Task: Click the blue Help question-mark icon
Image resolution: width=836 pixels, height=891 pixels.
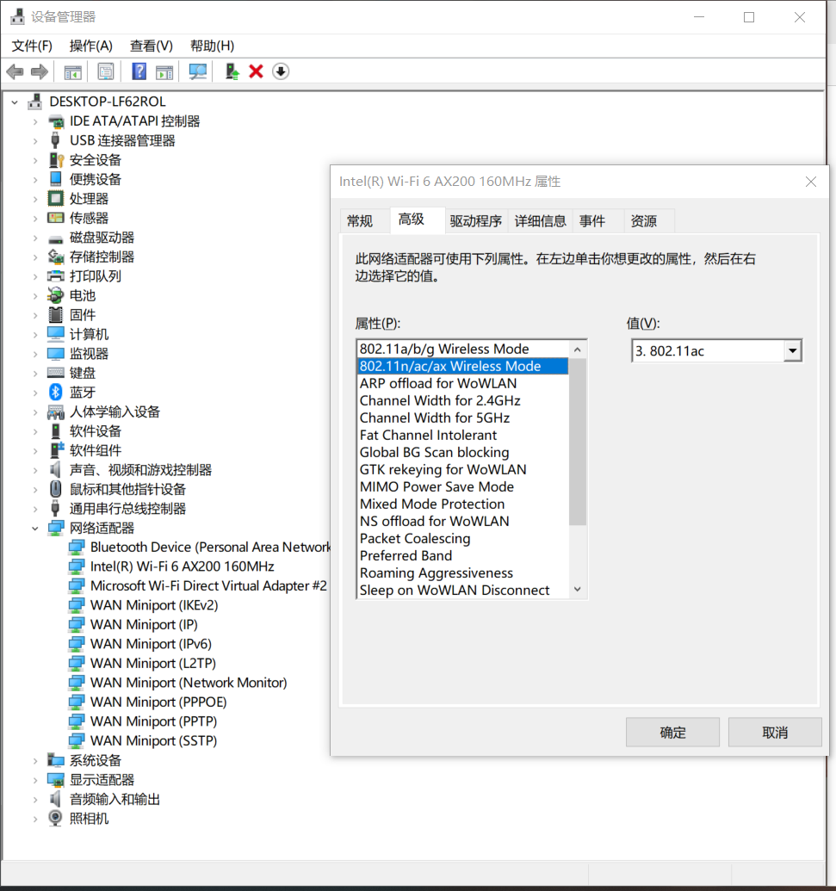Action: pos(139,71)
